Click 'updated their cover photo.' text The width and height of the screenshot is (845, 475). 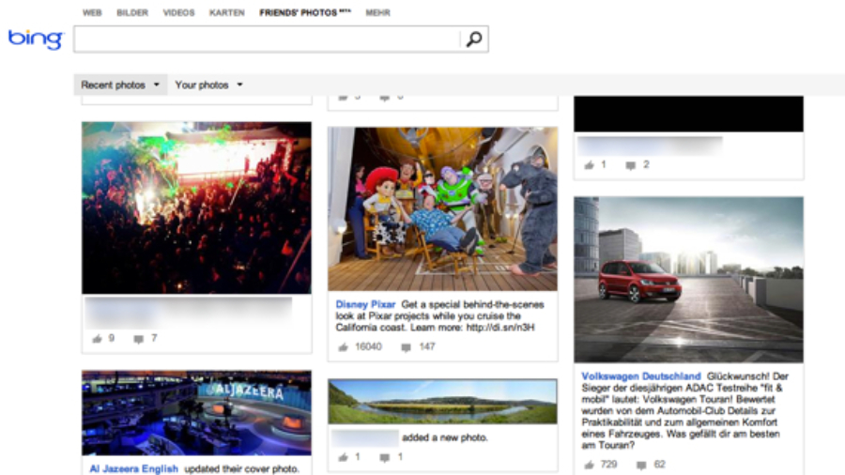tap(241, 468)
